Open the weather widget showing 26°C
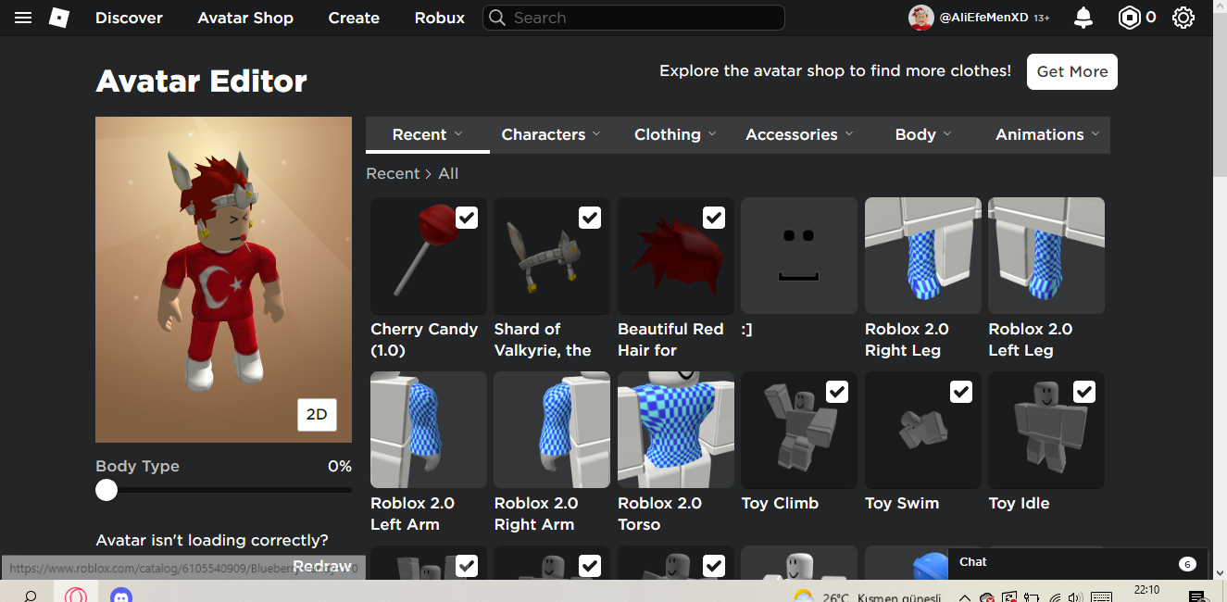The height and width of the screenshot is (602, 1227). [866, 596]
